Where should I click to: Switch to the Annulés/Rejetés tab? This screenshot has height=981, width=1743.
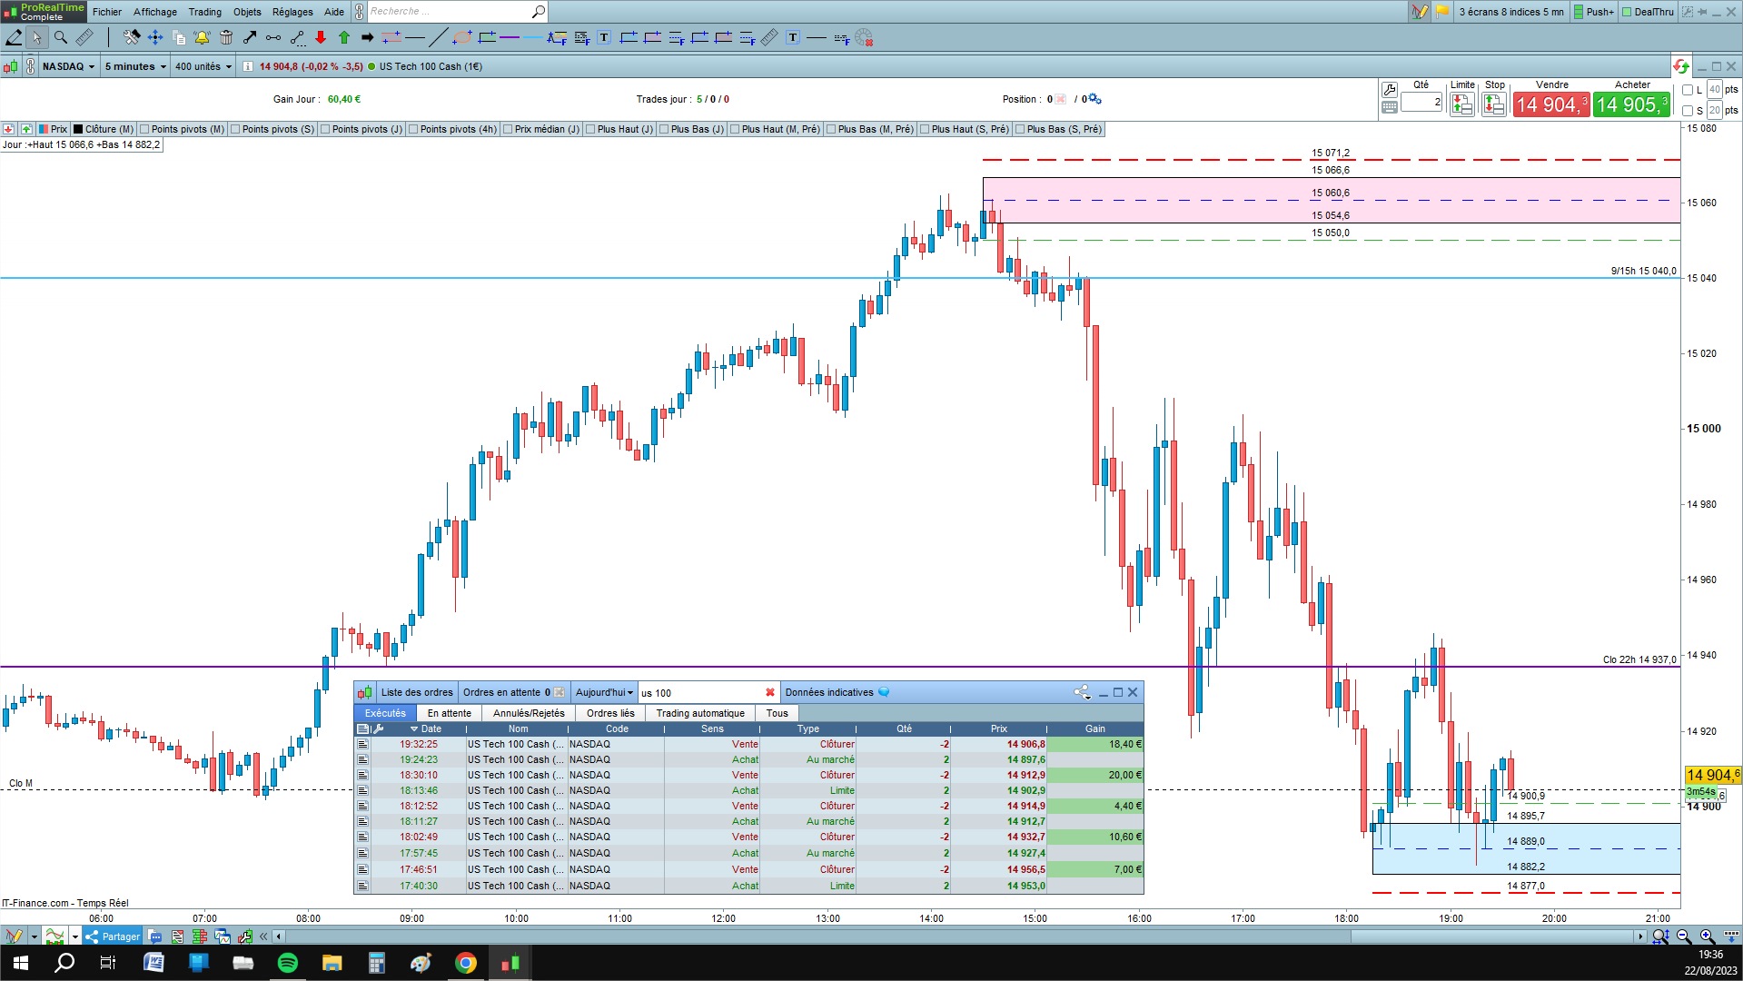pos(529,713)
